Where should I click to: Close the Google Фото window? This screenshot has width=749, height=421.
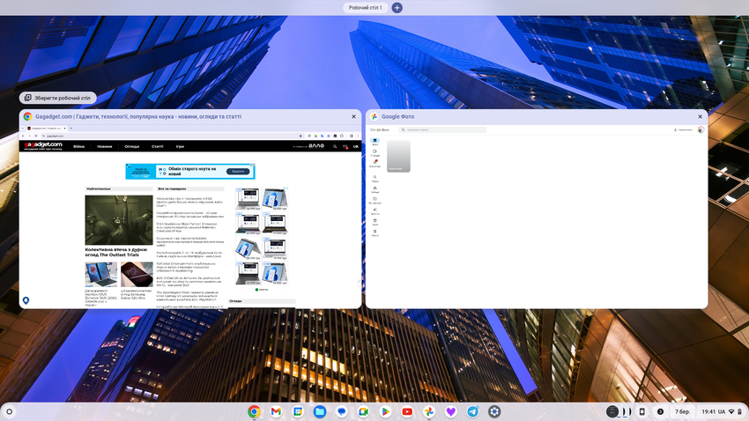701,116
